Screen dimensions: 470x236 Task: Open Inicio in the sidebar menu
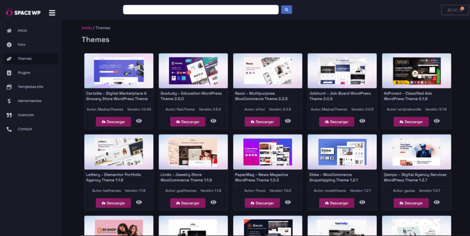pyautogui.click(x=22, y=31)
